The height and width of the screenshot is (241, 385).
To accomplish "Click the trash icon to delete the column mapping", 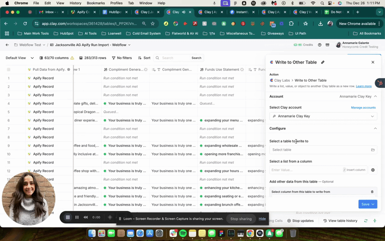I will click(372, 192).
